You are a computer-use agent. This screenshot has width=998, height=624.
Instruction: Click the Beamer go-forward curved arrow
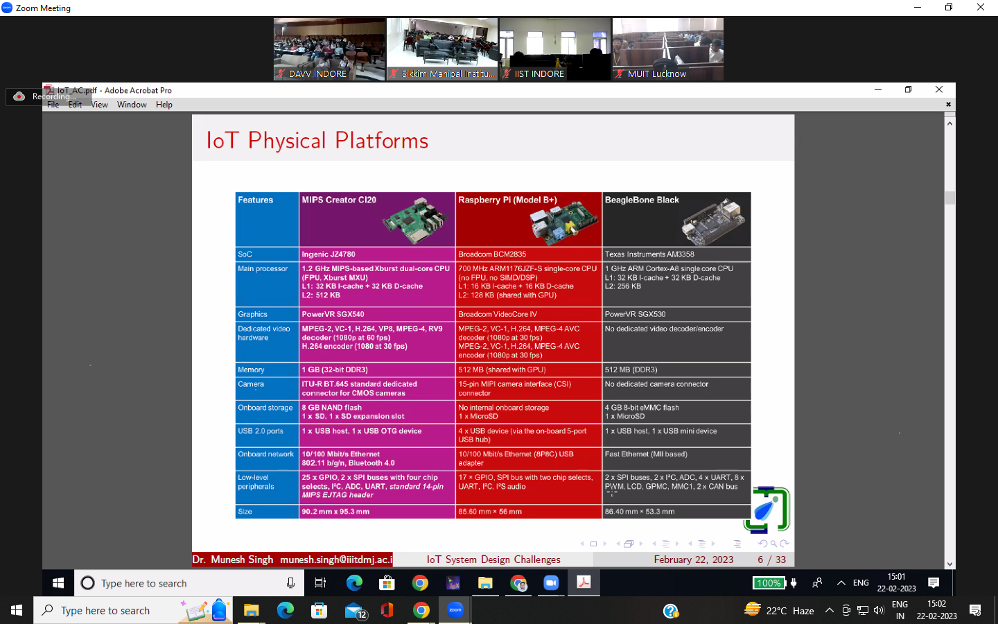785,544
